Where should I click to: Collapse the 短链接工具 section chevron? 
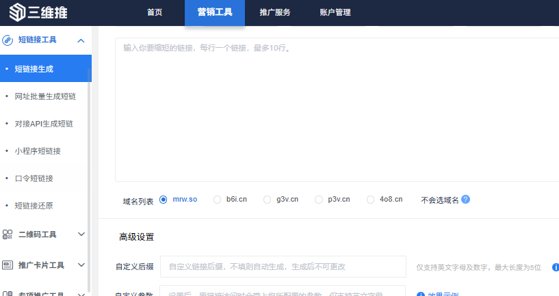pyautogui.click(x=81, y=40)
